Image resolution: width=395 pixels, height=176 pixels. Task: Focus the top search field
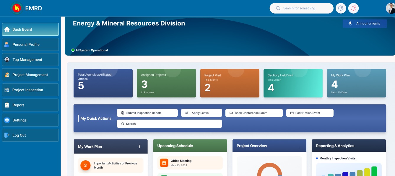[301, 8]
